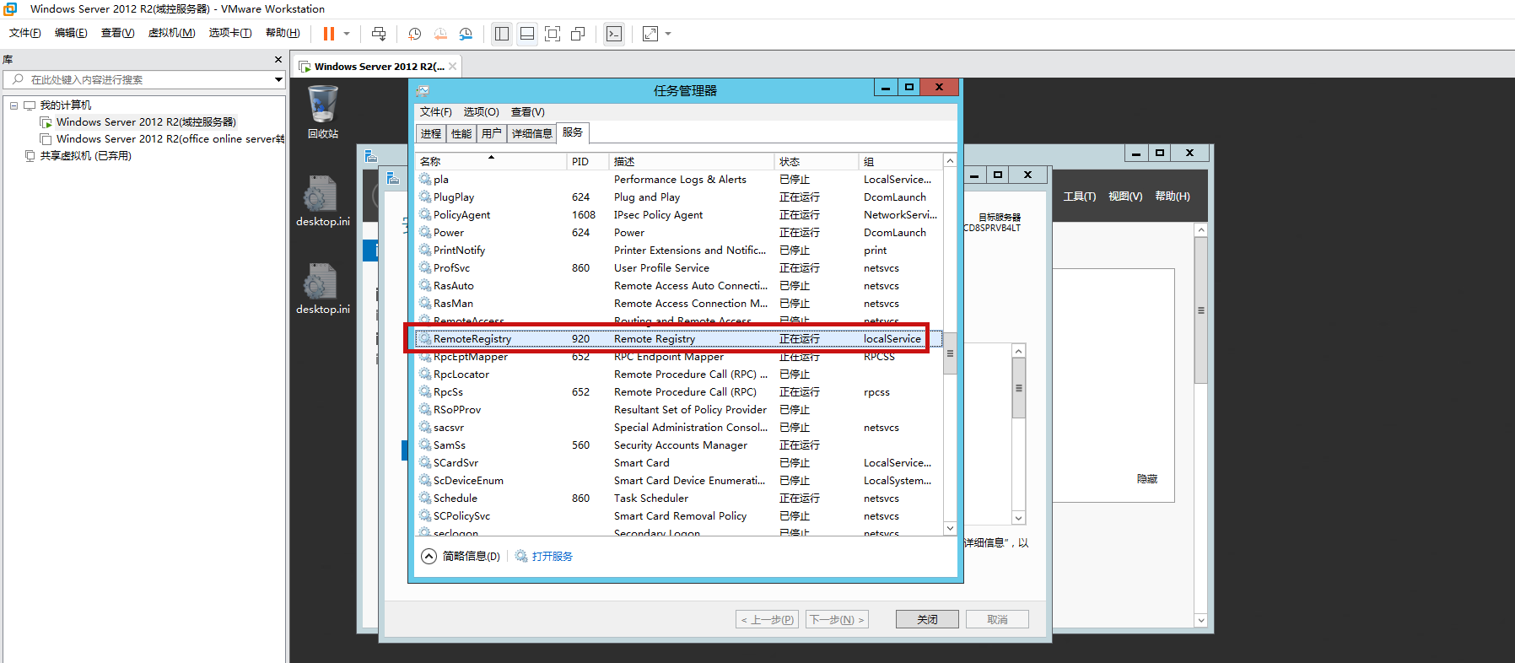The height and width of the screenshot is (663, 1515).
Task: Sort services by 名称 column header
Action: [x=492, y=161]
